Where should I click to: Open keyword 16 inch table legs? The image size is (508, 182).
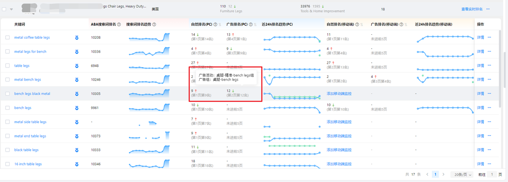28,164
